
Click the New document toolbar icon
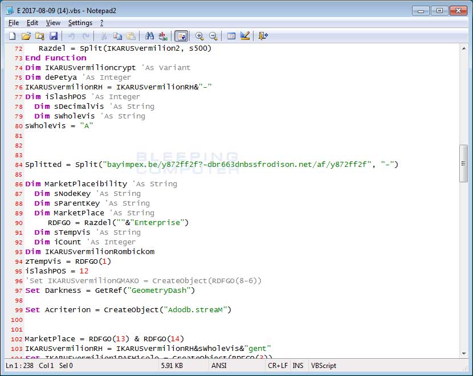(13, 36)
